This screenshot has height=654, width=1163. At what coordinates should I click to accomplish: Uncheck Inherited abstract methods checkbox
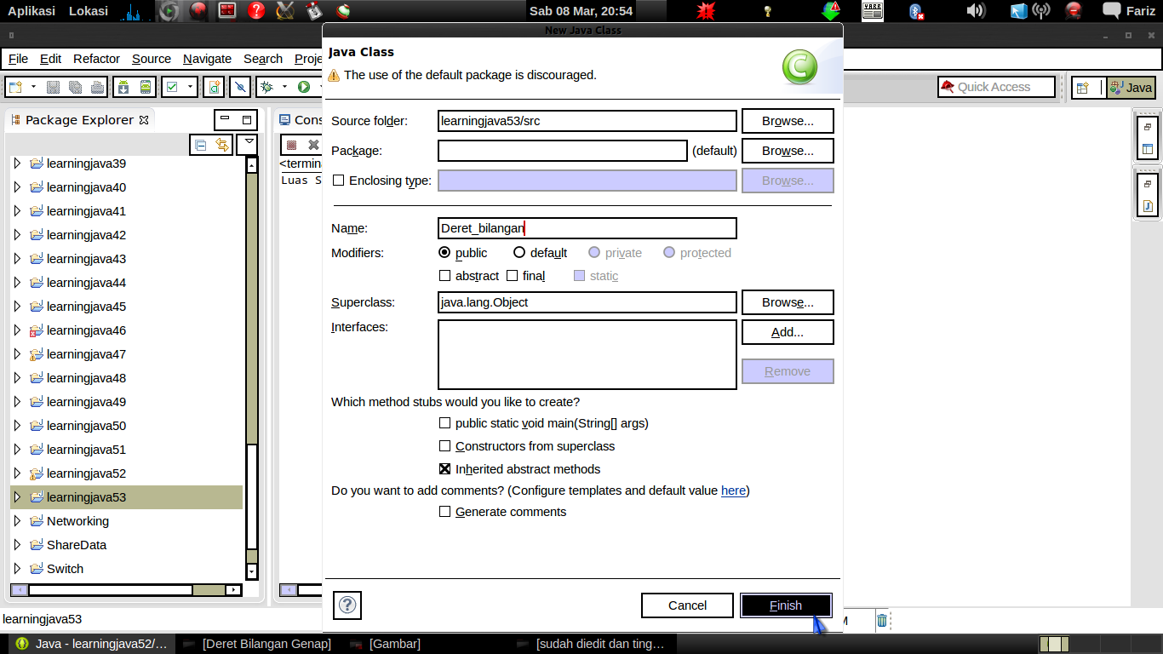point(444,469)
